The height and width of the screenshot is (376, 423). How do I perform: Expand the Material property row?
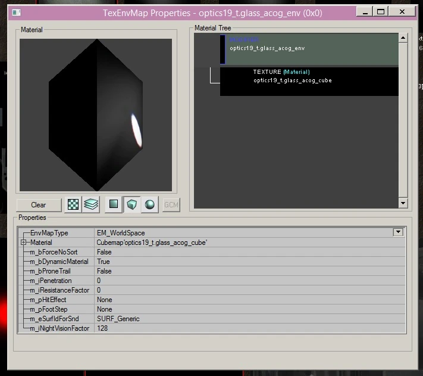click(23, 243)
